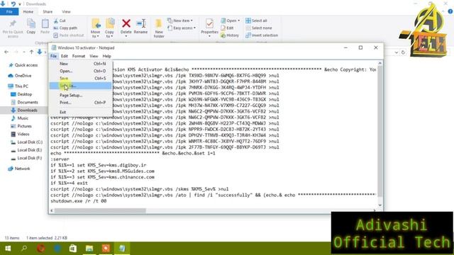Click Notepad scroll down arrow
This screenshot has height=255, width=454.
coord(380,205)
